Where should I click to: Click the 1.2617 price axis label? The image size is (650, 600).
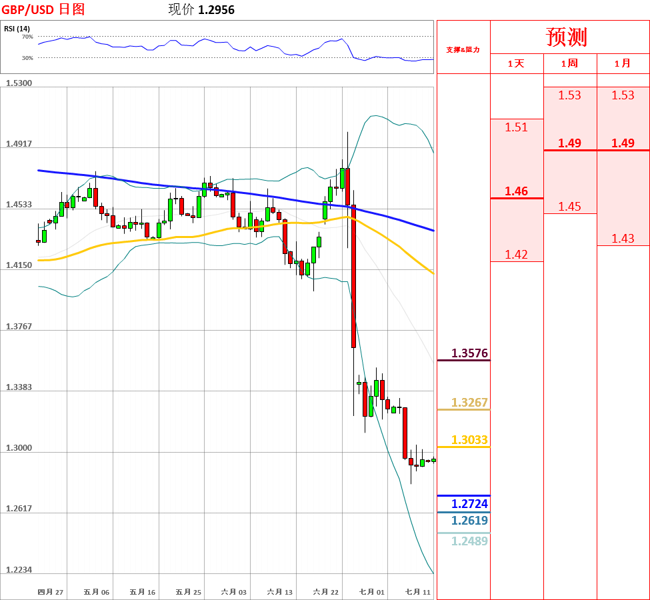point(19,509)
